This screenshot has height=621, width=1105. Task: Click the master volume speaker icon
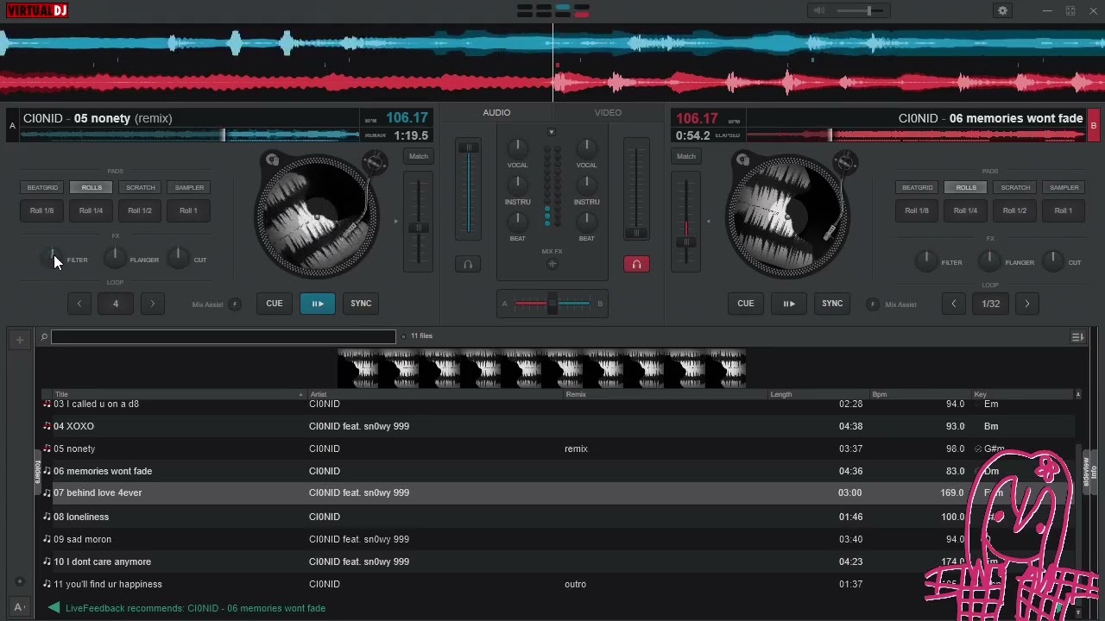tap(819, 10)
